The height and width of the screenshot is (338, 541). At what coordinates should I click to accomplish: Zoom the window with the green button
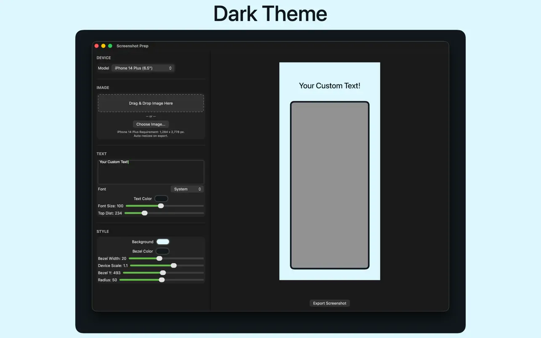coord(110,46)
